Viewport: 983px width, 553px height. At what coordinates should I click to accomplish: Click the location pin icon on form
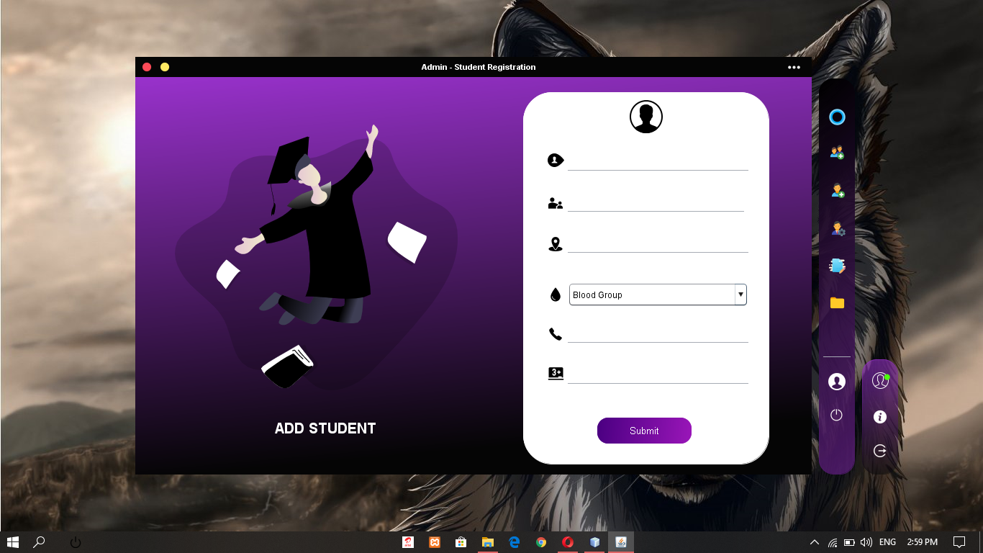[x=554, y=244]
